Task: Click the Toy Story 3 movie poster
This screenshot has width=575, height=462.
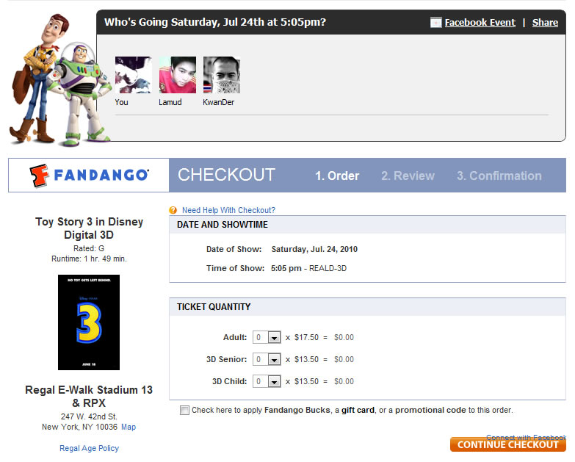Action: (x=89, y=322)
